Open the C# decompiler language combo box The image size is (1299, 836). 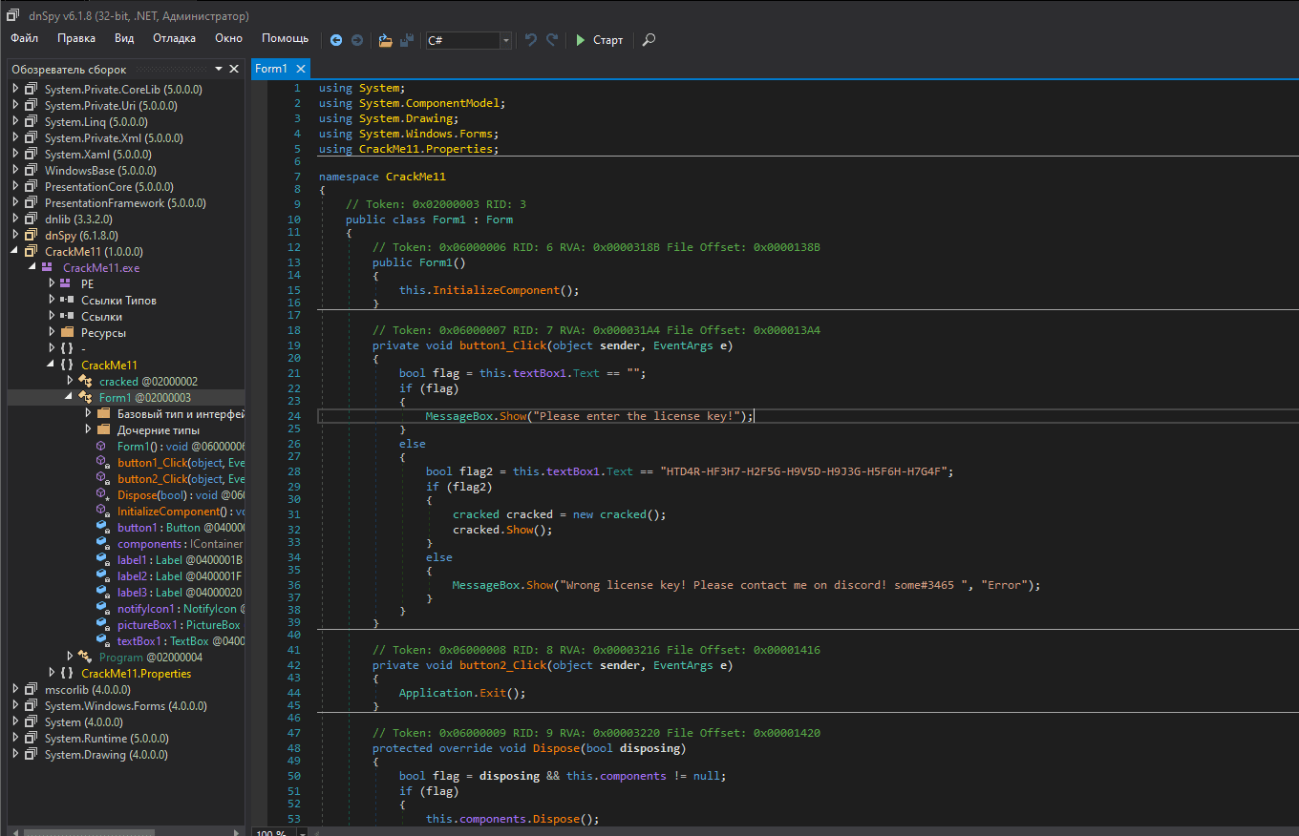pos(469,40)
